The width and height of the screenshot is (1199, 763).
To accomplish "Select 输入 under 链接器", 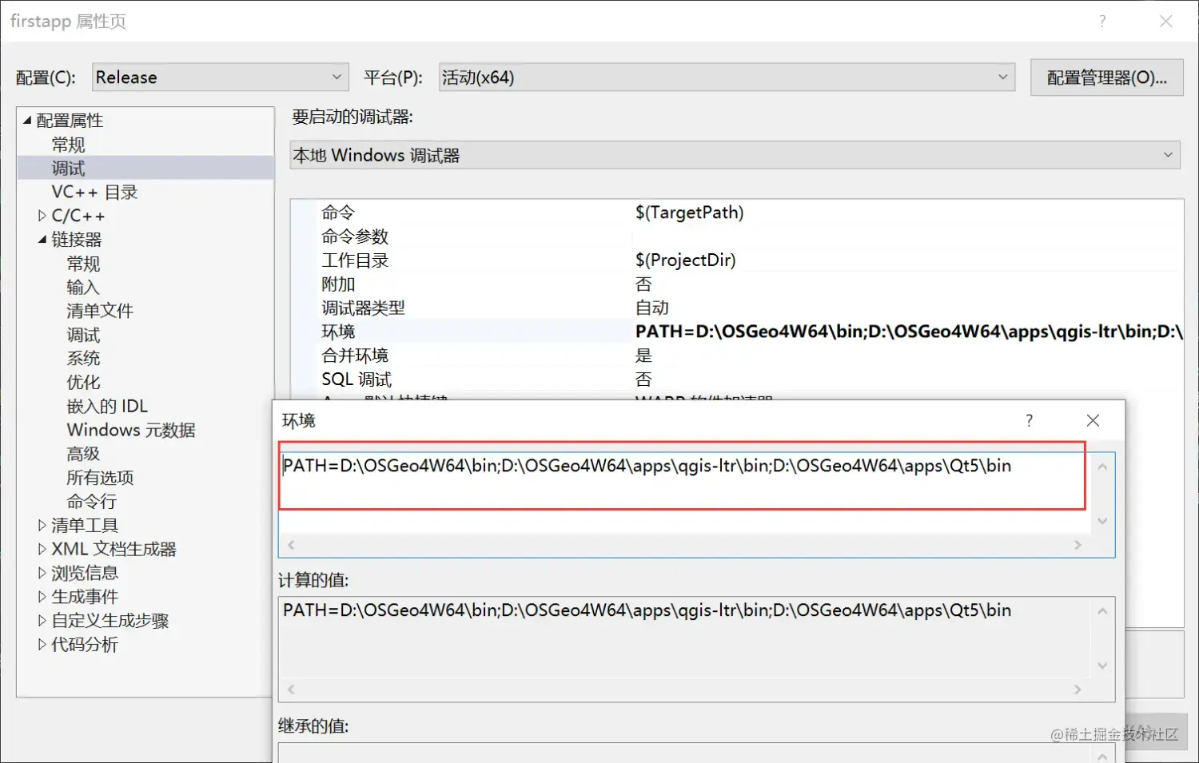I will pyautogui.click(x=83, y=287).
